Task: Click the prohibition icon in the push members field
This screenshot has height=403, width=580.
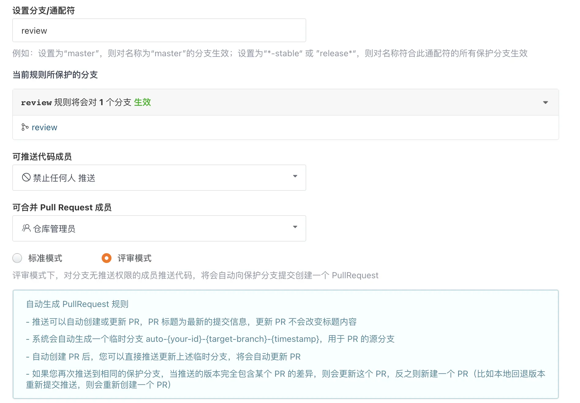Action: pyautogui.click(x=26, y=177)
